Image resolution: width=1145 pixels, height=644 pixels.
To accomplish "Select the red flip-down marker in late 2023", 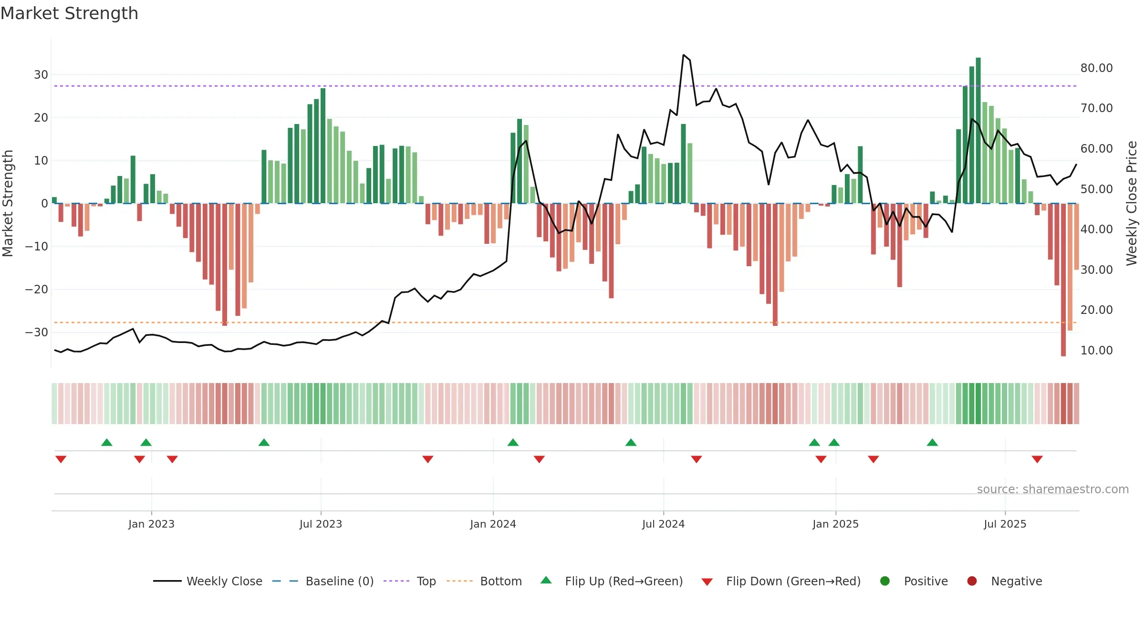I will point(427,459).
